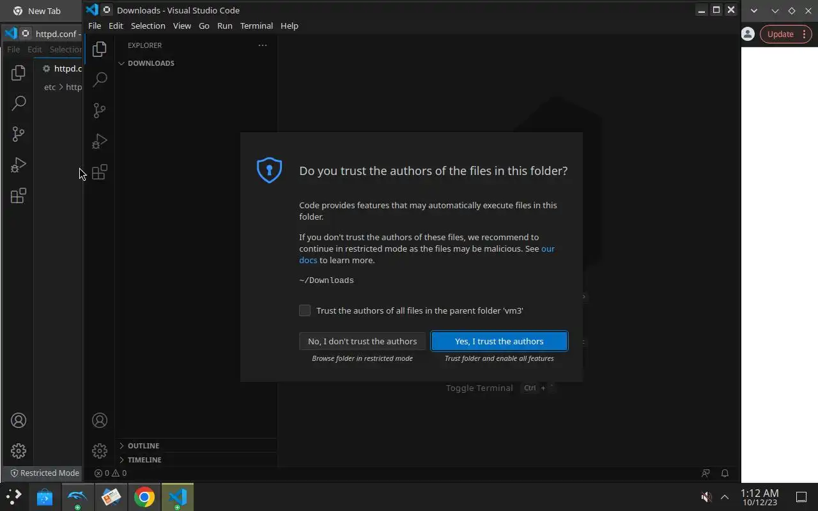This screenshot has height=511, width=818.
Task: Open the Selection menu in Downloads window
Action: 148,26
